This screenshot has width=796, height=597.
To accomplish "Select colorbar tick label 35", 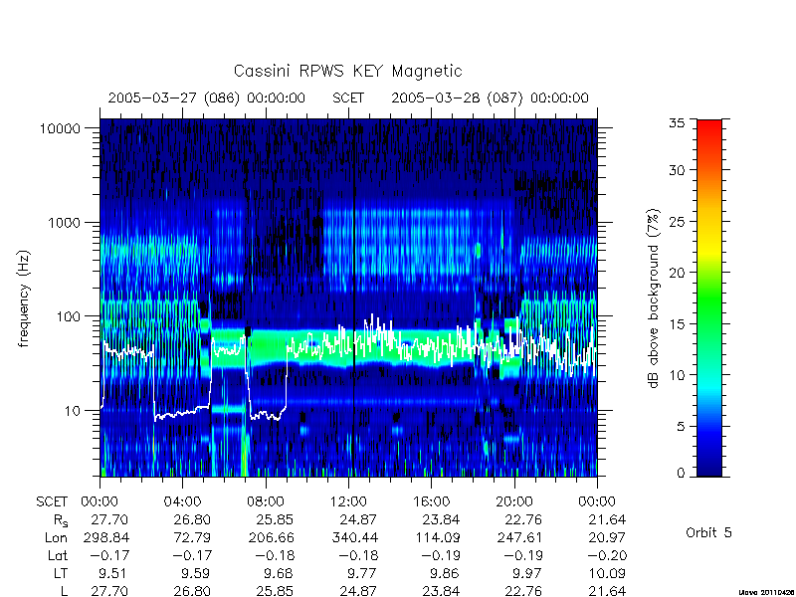I will point(677,123).
